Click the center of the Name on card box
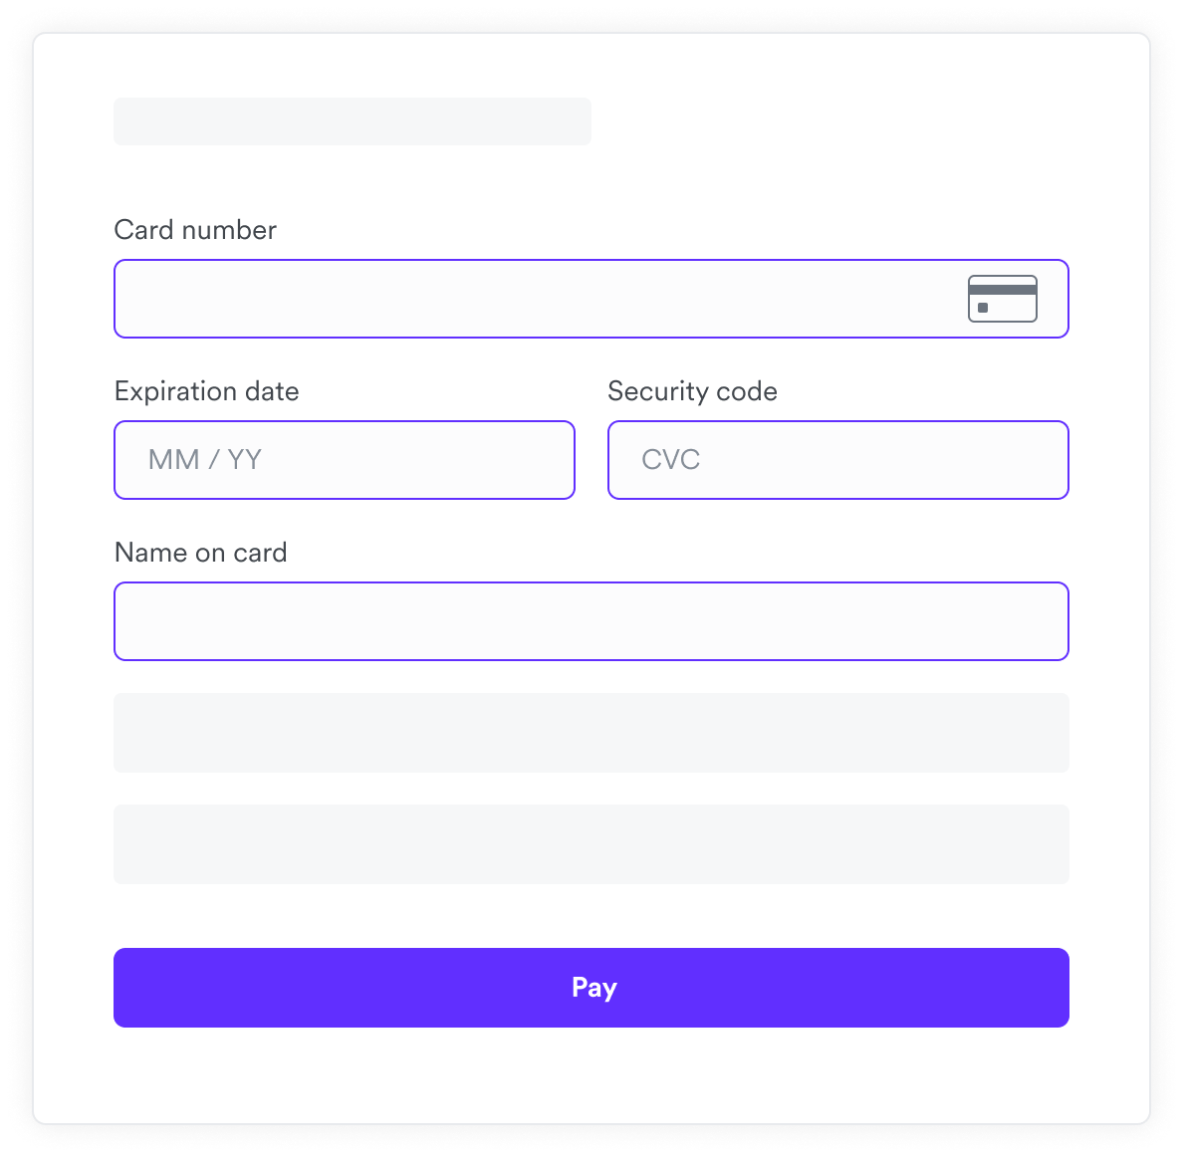The width and height of the screenshot is (1183, 1157). point(591,620)
